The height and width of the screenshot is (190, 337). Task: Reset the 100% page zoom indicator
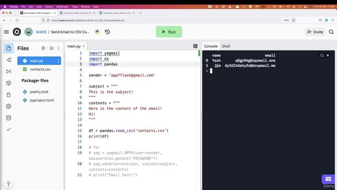tap(286, 20)
